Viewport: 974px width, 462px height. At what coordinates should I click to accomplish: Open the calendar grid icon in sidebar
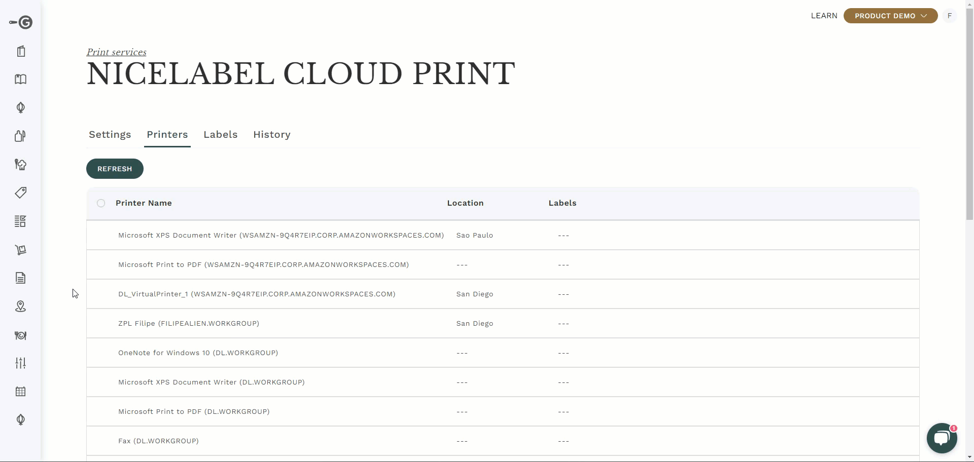pos(21,391)
